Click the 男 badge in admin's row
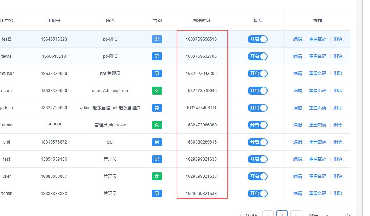Screen dimensions: 370x216 click(157, 194)
